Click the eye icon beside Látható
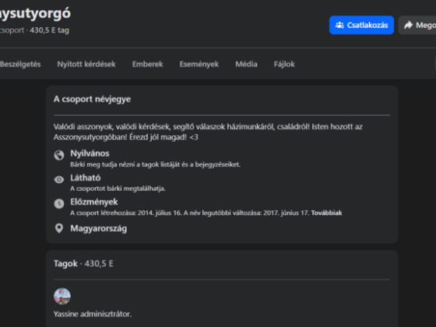Image resolution: width=436 pixels, height=327 pixels. [59, 180]
